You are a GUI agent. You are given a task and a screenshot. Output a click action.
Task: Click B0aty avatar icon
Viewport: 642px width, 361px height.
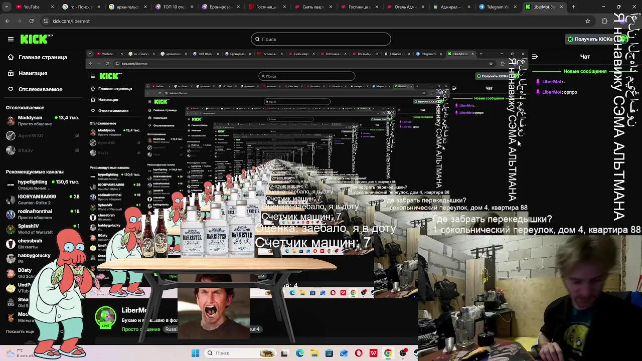click(x=11, y=273)
